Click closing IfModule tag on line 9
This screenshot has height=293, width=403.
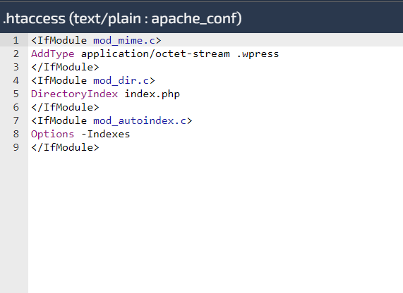(x=65, y=147)
